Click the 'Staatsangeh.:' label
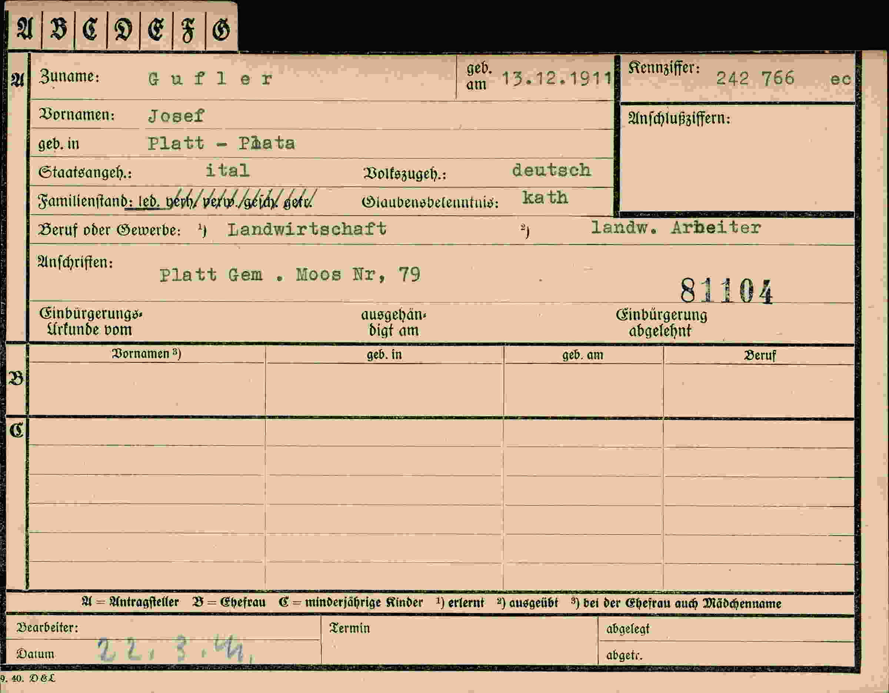 point(85,173)
